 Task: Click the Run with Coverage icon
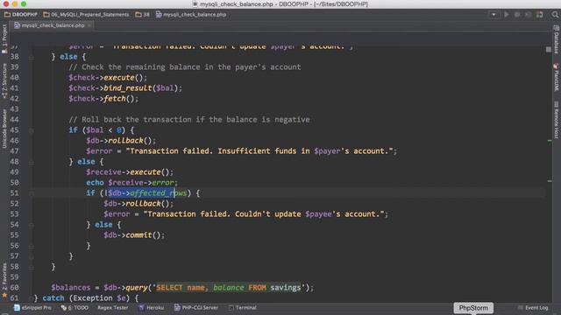pos(528,15)
